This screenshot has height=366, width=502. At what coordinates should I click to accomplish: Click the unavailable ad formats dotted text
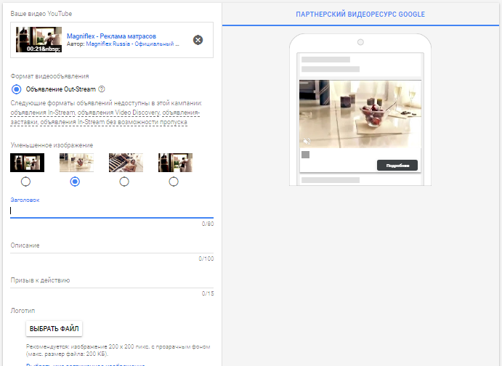tap(105, 117)
